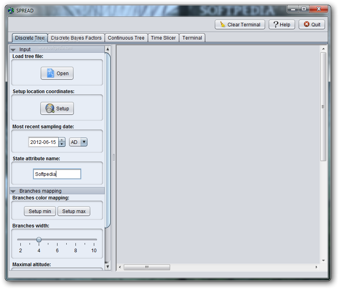Click the split pane divider handle

point(114,157)
